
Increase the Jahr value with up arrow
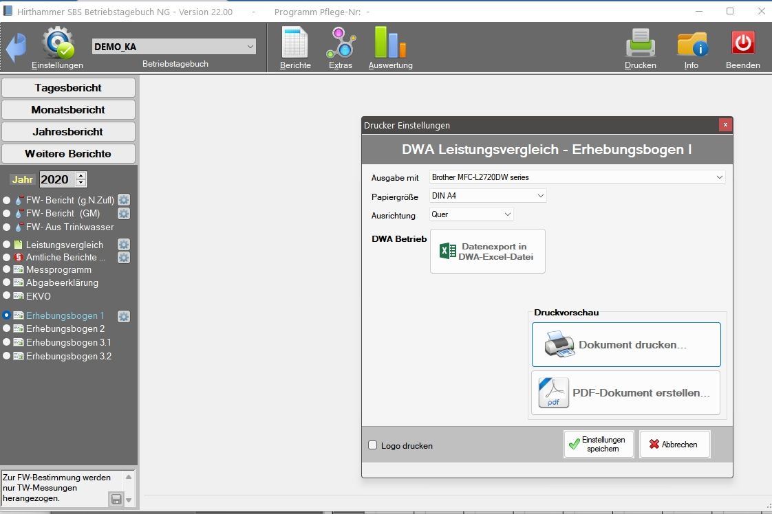(x=81, y=176)
